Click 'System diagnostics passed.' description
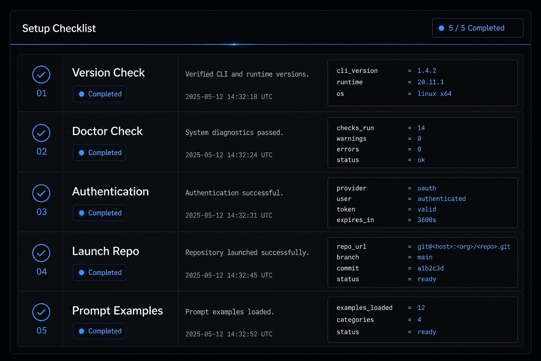 click(234, 133)
